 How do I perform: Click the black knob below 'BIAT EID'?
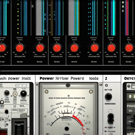pos(109,97)
